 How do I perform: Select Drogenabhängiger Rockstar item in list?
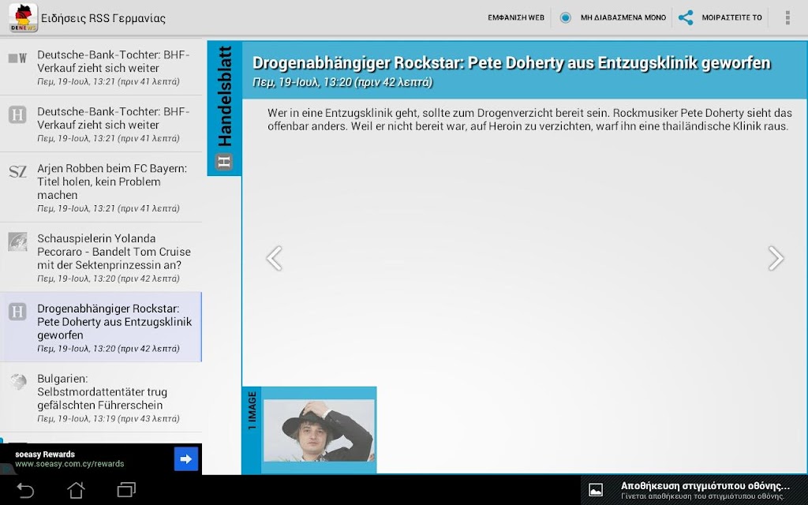[x=101, y=327]
